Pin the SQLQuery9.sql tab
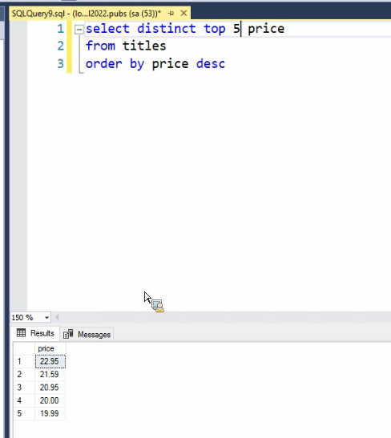Screen dimensions: 391x438 [x=171, y=13]
